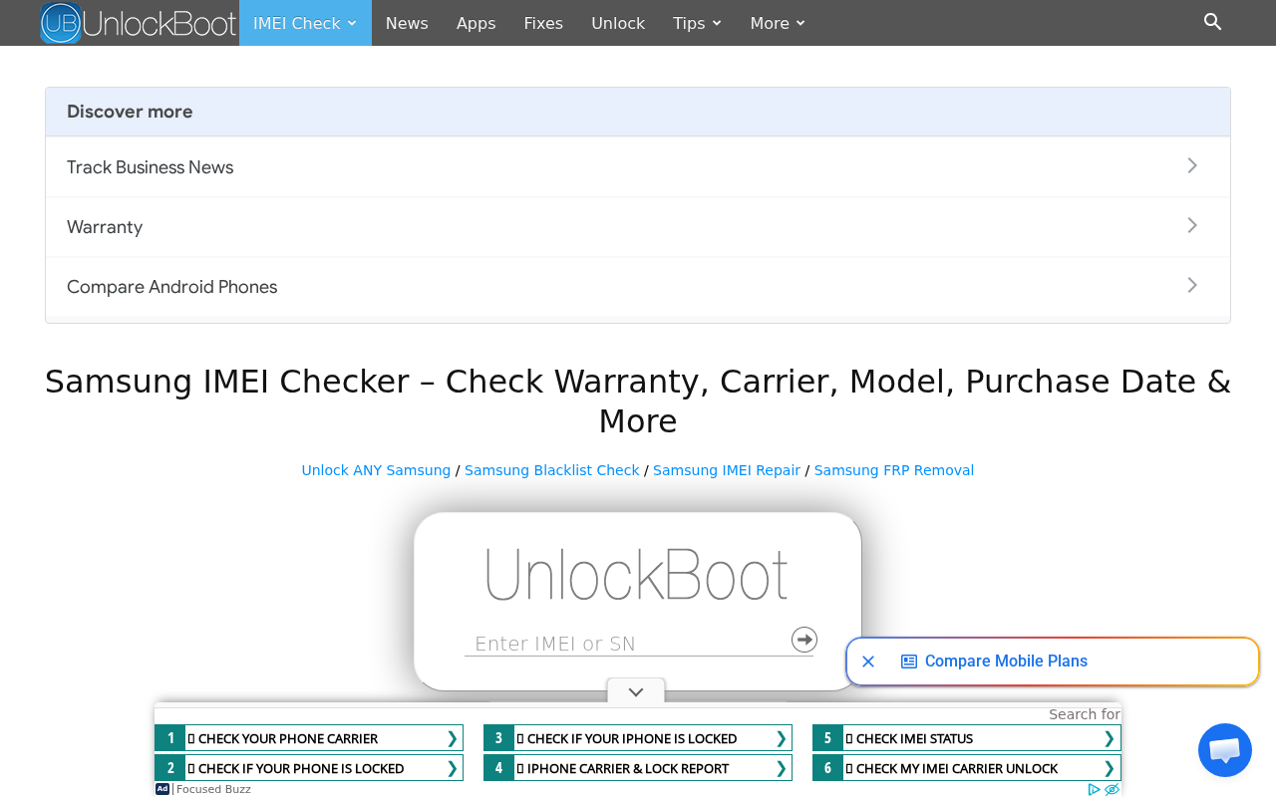Open the live chat bubble
The image size is (1276, 797).
(x=1225, y=750)
